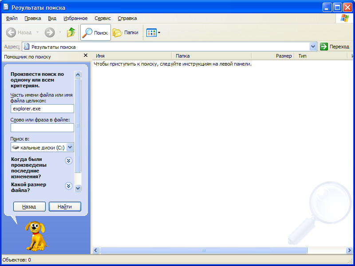Open the Вид menu

pyautogui.click(x=52, y=18)
